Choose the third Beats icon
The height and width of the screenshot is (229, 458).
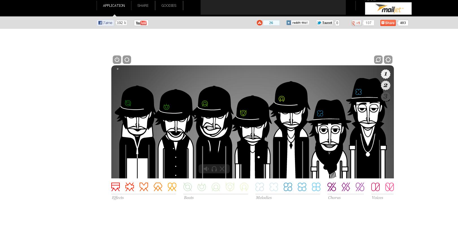click(x=216, y=187)
